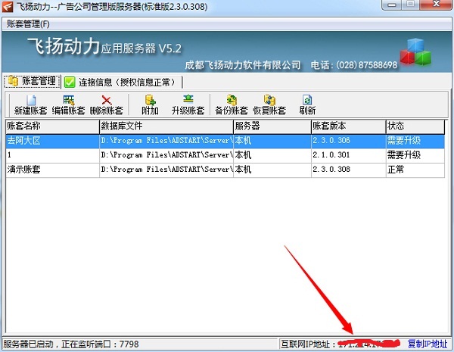Click the 刷新 refresh icon
The image size is (454, 352).
click(307, 100)
